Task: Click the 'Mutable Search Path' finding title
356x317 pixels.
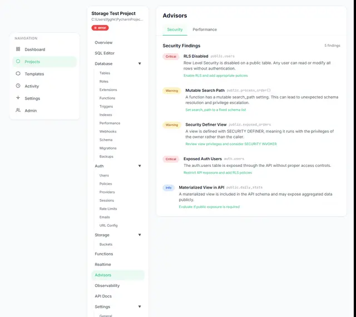Action: [x=205, y=91]
